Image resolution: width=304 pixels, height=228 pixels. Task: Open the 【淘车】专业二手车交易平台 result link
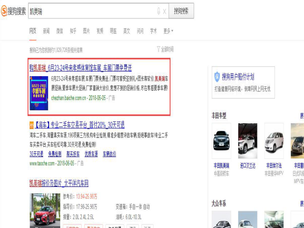click(x=79, y=125)
